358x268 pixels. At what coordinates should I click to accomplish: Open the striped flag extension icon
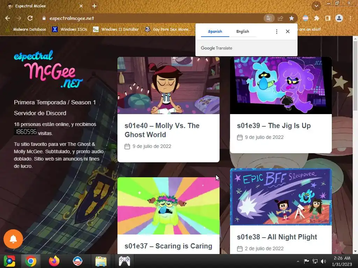(306, 18)
